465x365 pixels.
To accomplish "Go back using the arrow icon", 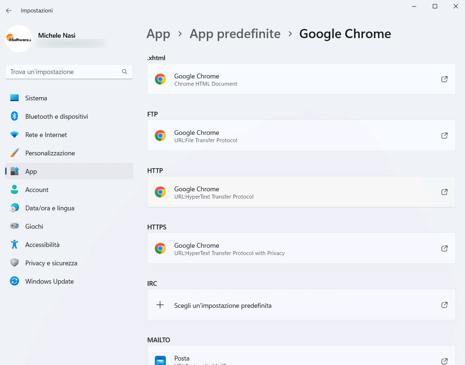I will click(9, 11).
